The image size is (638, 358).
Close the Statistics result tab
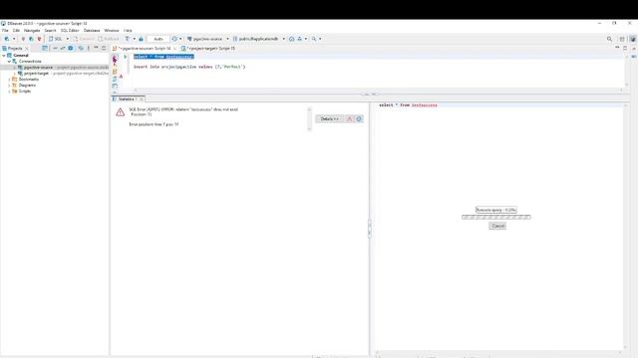[x=142, y=99]
